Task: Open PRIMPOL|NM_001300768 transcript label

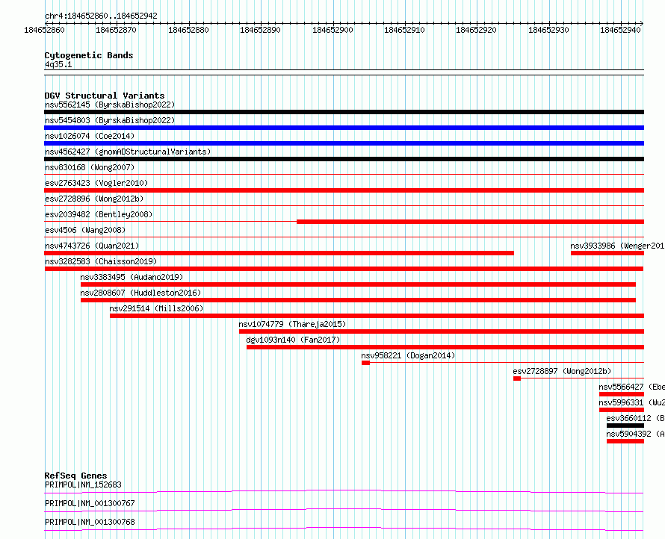Action: 90,522
